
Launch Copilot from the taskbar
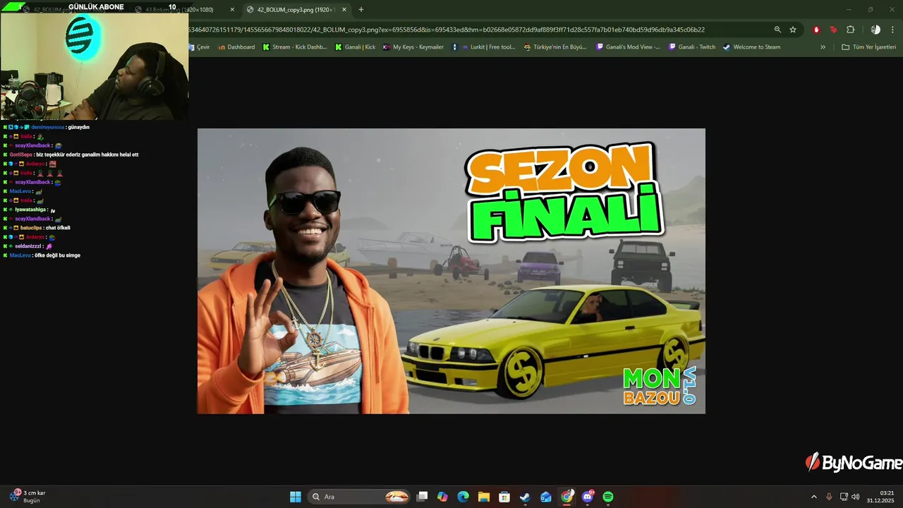(442, 497)
